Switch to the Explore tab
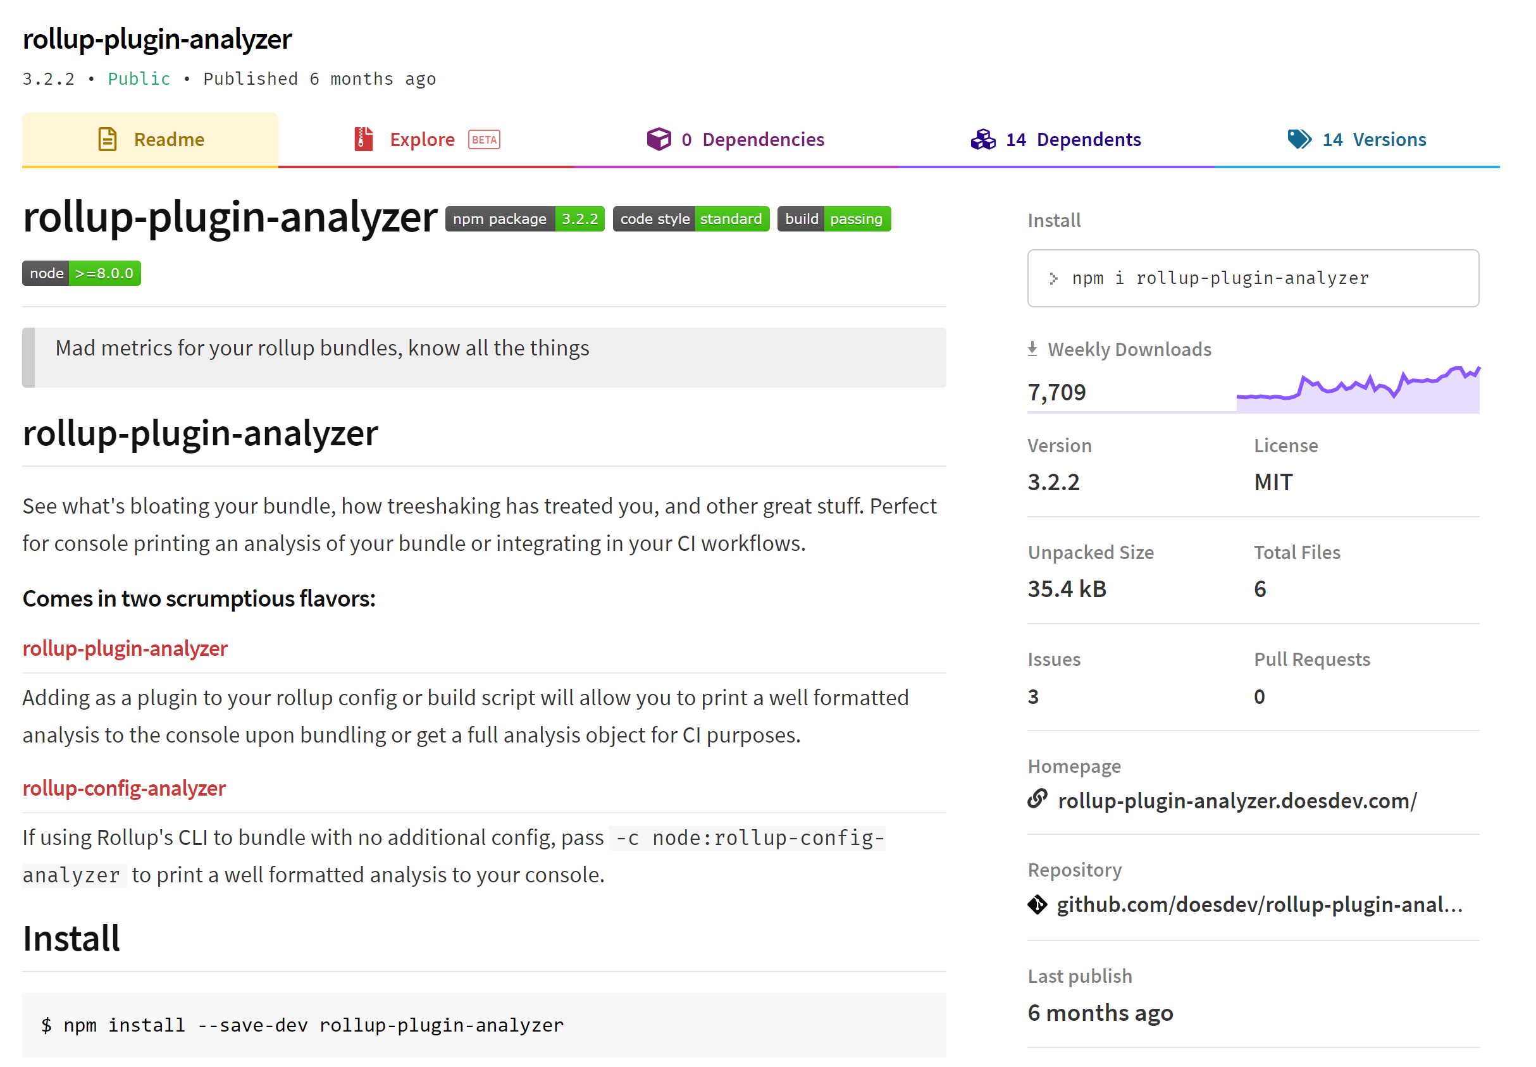The height and width of the screenshot is (1067, 1536). coord(426,139)
